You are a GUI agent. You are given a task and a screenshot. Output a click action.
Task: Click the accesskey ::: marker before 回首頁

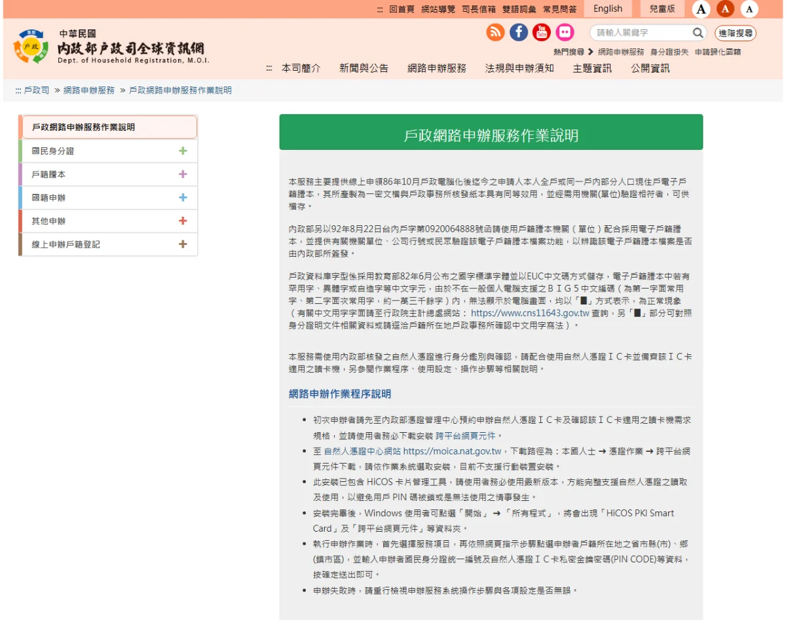coord(380,9)
